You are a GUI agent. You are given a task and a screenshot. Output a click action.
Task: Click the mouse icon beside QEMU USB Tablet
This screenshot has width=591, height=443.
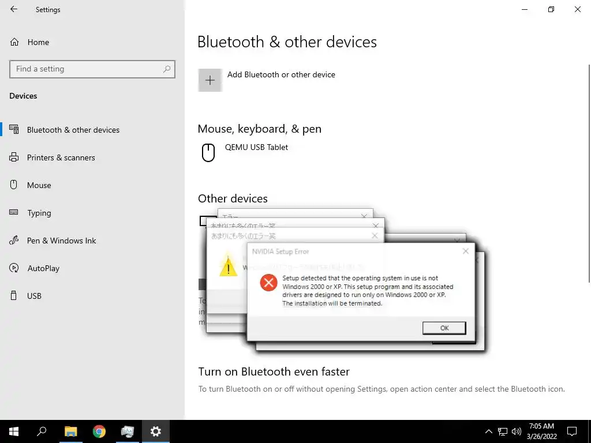click(x=208, y=152)
